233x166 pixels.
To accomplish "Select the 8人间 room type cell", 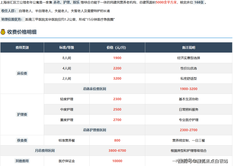I will click(66, 58).
